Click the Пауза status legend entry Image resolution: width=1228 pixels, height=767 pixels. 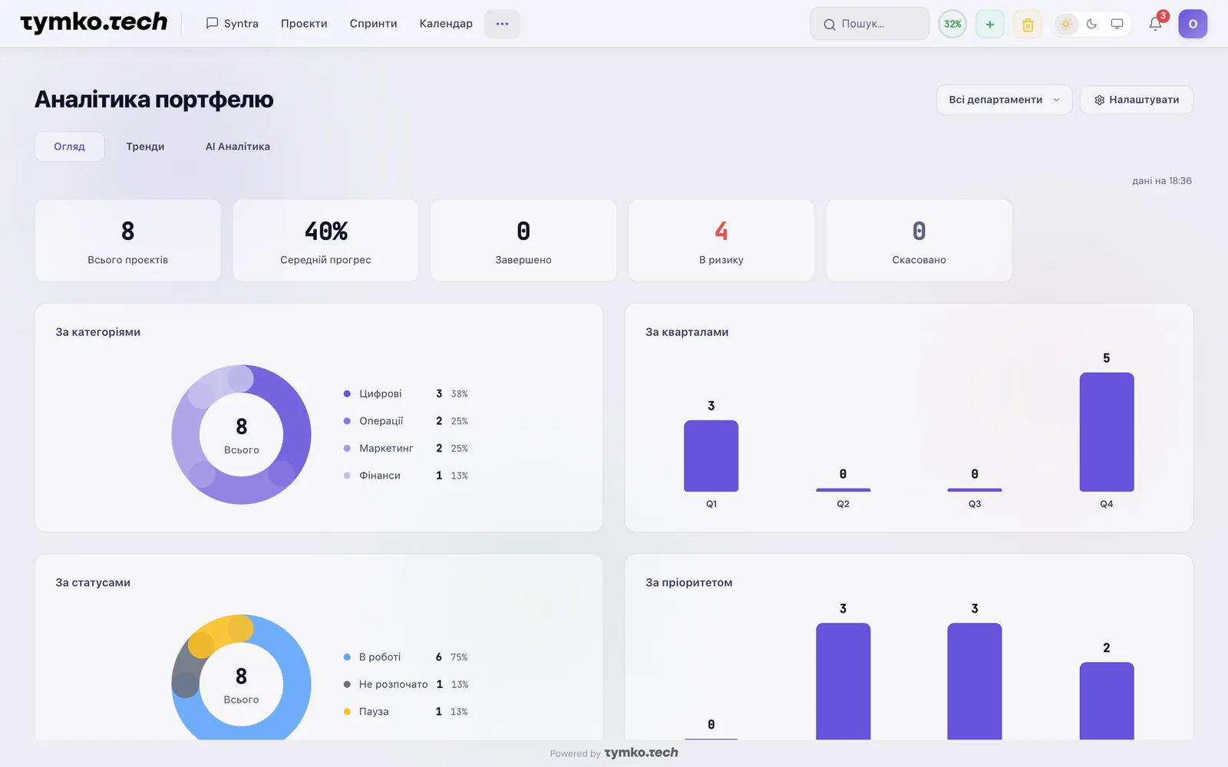point(406,712)
